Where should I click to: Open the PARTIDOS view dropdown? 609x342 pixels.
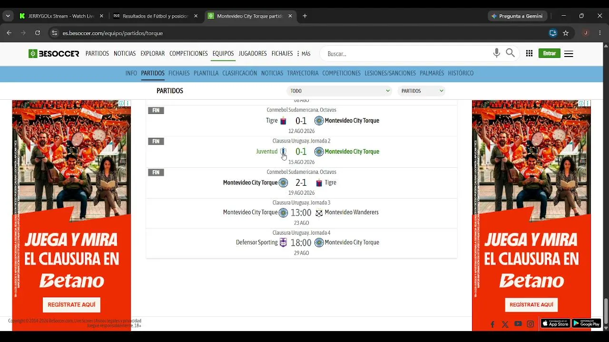coord(422,91)
